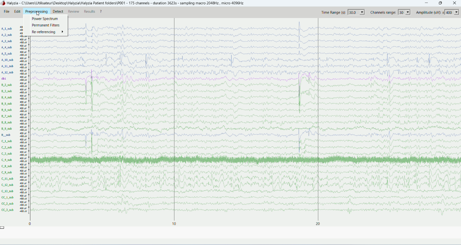Screen dimensions: 461x245
Task: Select channel label C_13_sub
Action: 7,191
